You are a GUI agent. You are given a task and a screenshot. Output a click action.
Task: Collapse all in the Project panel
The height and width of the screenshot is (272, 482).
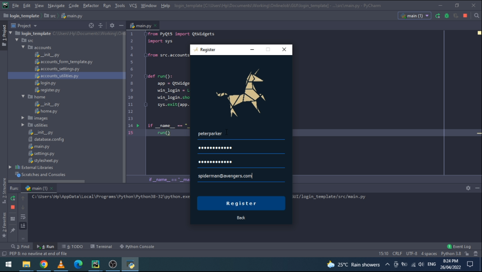pos(101,25)
